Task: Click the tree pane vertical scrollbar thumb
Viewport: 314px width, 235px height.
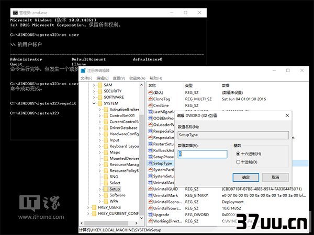Action: [141, 165]
